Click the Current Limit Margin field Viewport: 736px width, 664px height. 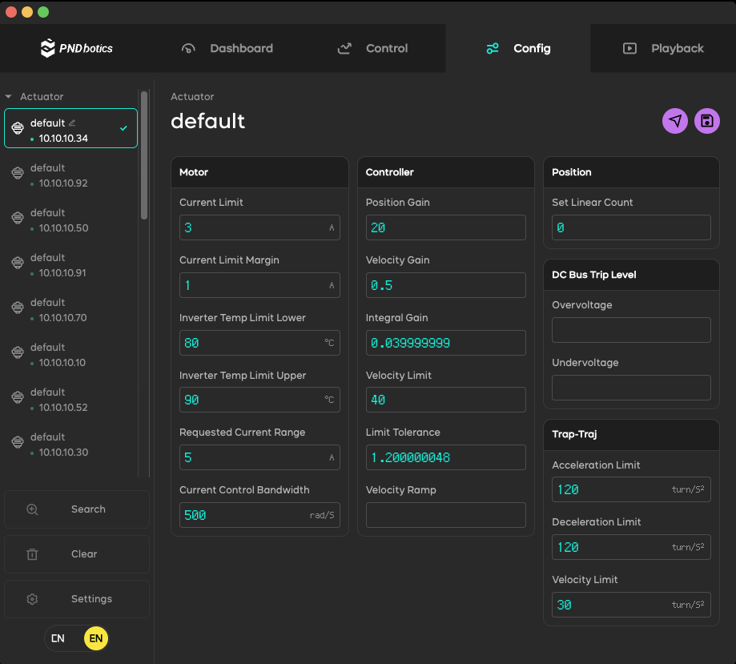click(x=259, y=285)
